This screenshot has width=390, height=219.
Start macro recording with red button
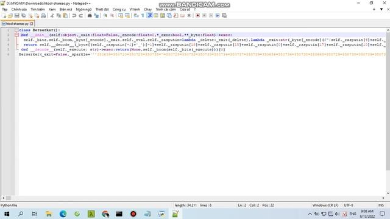coord(197,15)
